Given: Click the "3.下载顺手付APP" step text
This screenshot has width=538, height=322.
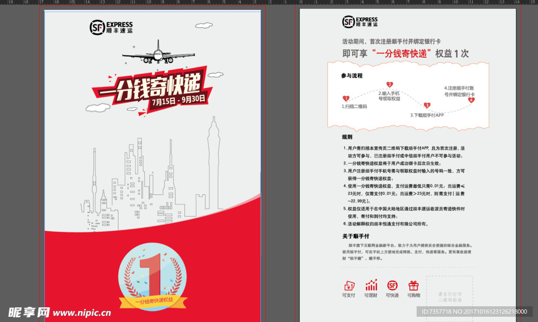Looking at the screenshot, I should pos(427,115).
